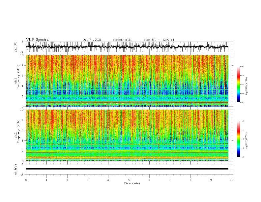Click the "-4" tick on ch.2 colorbar

click(x=243, y=130)
